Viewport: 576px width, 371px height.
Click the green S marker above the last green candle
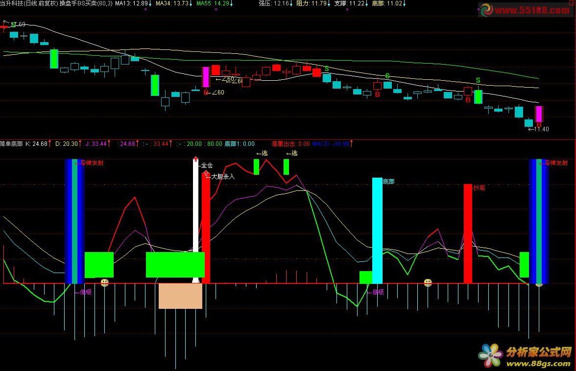pyautogui.click(x=478, y=80)
